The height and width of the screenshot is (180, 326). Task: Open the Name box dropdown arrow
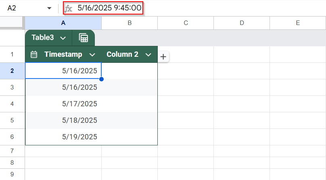point(49,8)
